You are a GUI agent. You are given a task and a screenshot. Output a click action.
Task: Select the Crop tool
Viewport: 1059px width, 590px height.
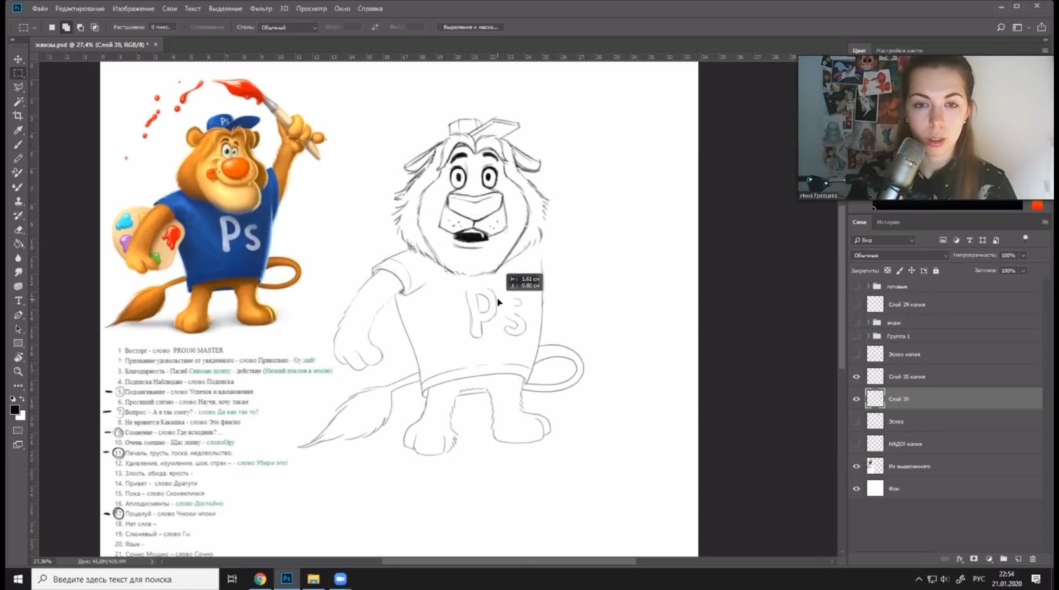18,116
